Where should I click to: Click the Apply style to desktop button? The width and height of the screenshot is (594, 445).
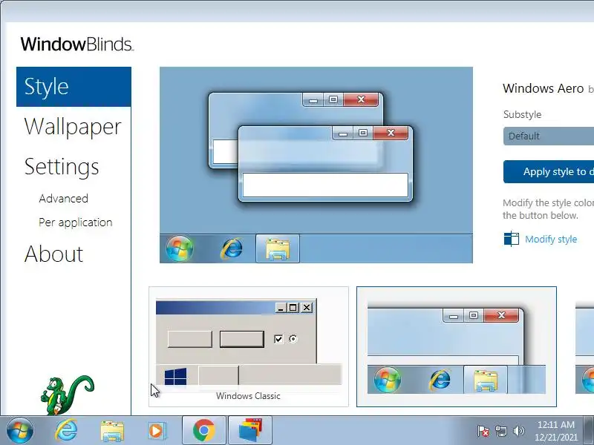coord(549,172)
